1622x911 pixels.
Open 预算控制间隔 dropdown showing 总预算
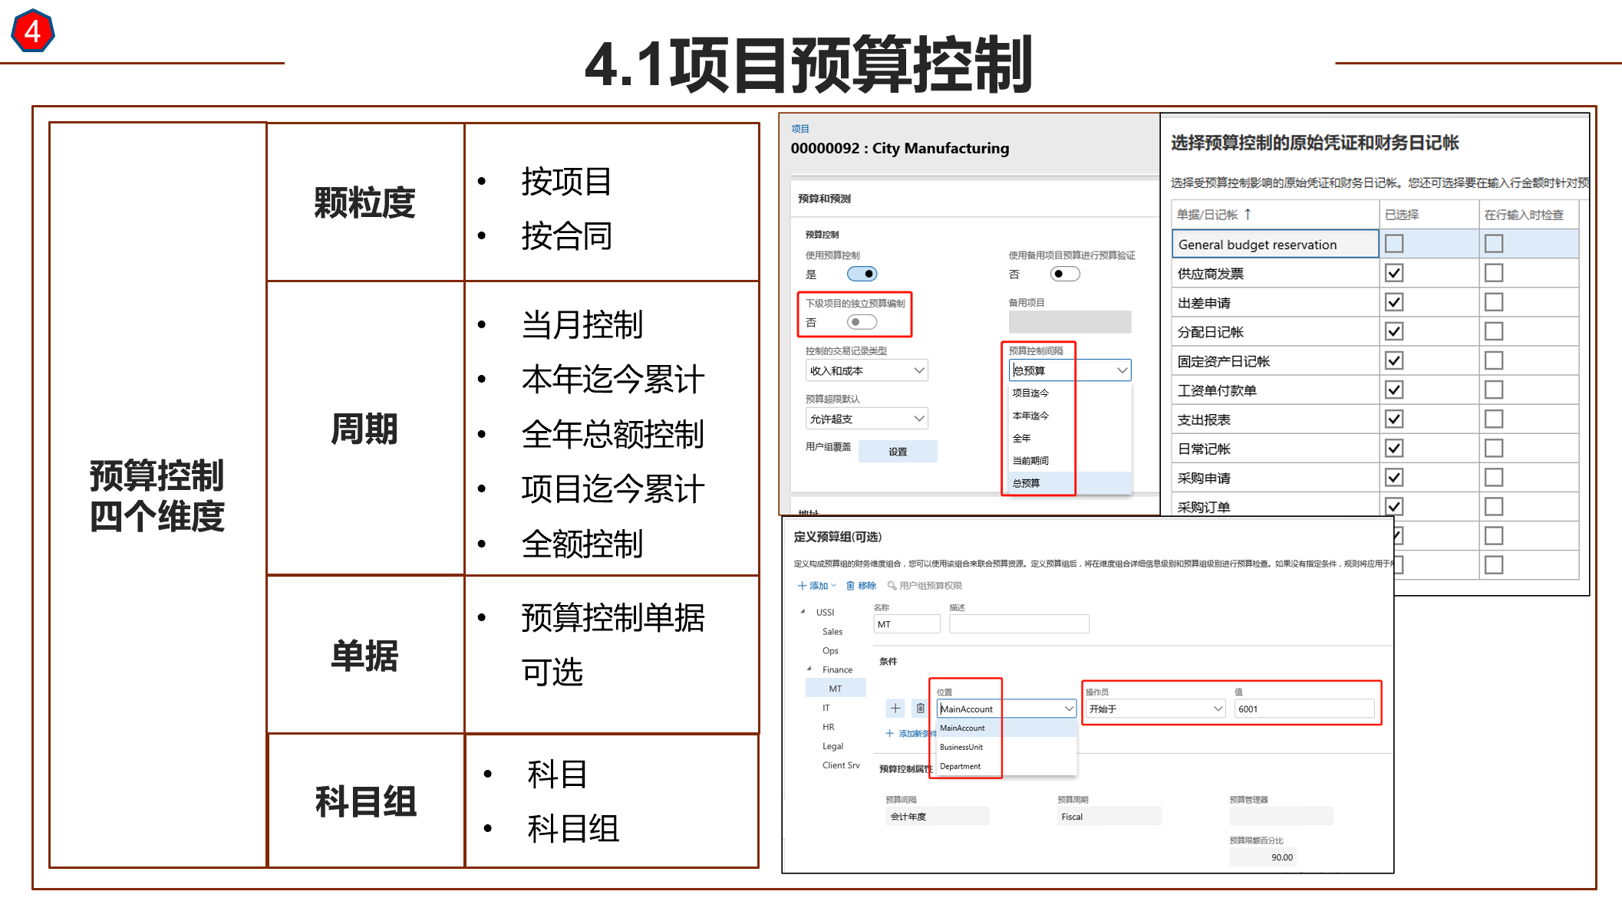(1070, 370)
